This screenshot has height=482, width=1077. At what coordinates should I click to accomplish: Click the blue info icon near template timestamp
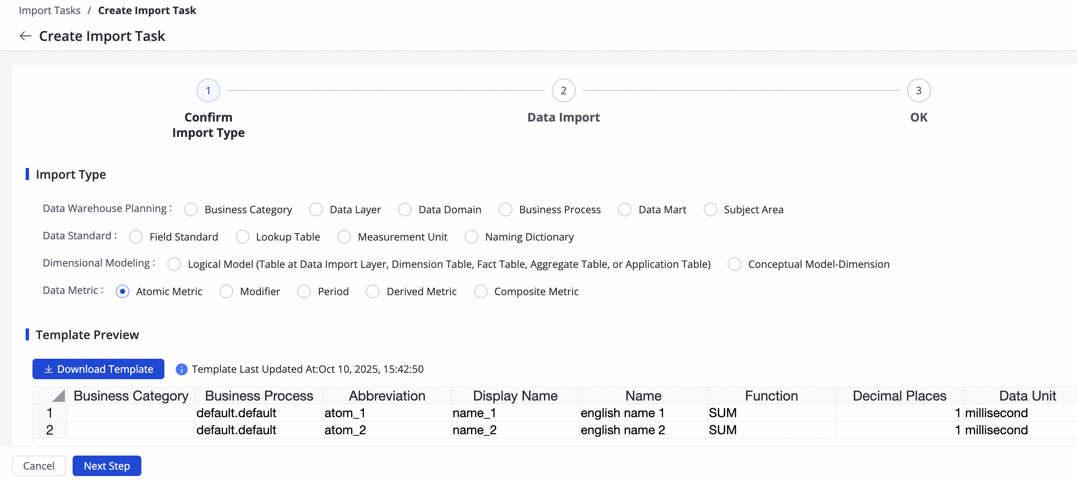[x=181, y=369]
